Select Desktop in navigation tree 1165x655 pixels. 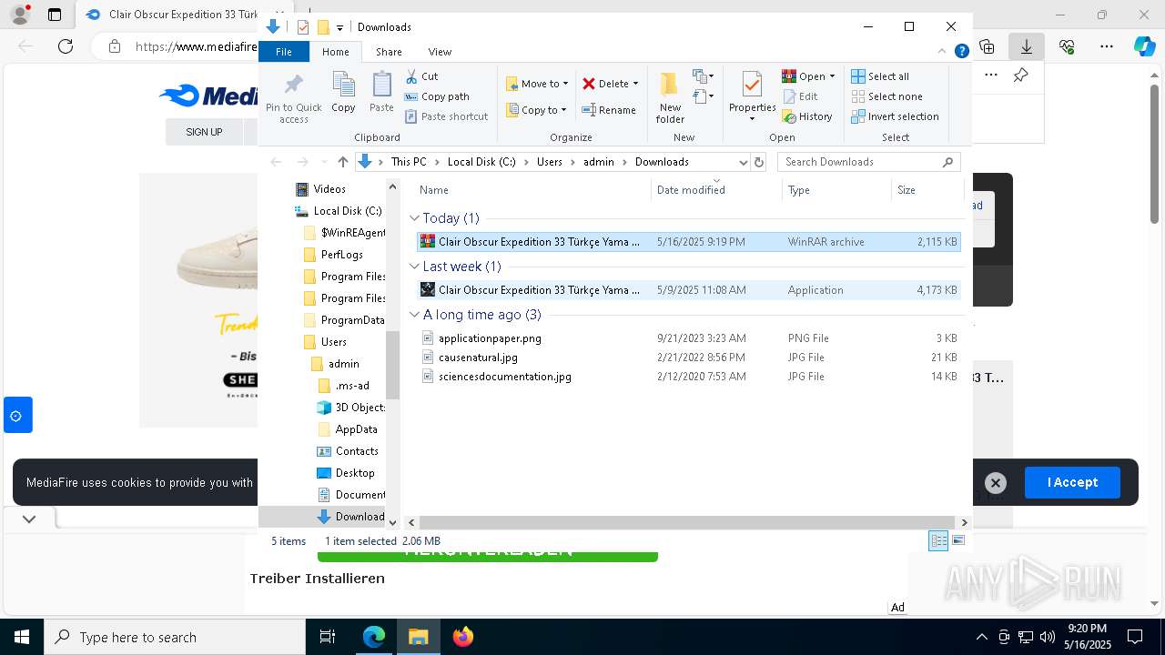[355, 473]
